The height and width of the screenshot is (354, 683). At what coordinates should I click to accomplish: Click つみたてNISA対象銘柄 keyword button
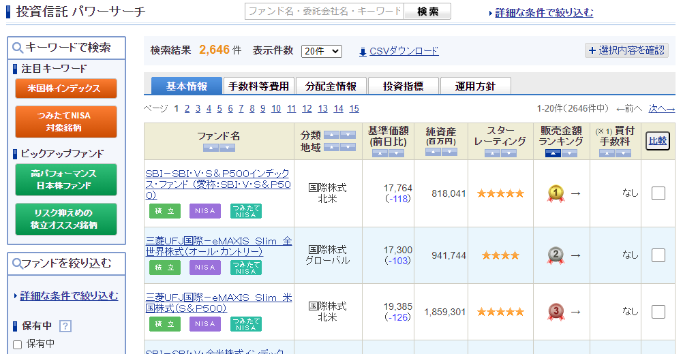(x=66, y=122)
